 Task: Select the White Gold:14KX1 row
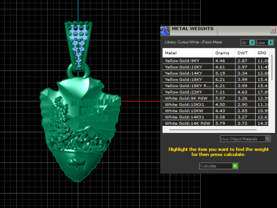[x=215, y=117]
